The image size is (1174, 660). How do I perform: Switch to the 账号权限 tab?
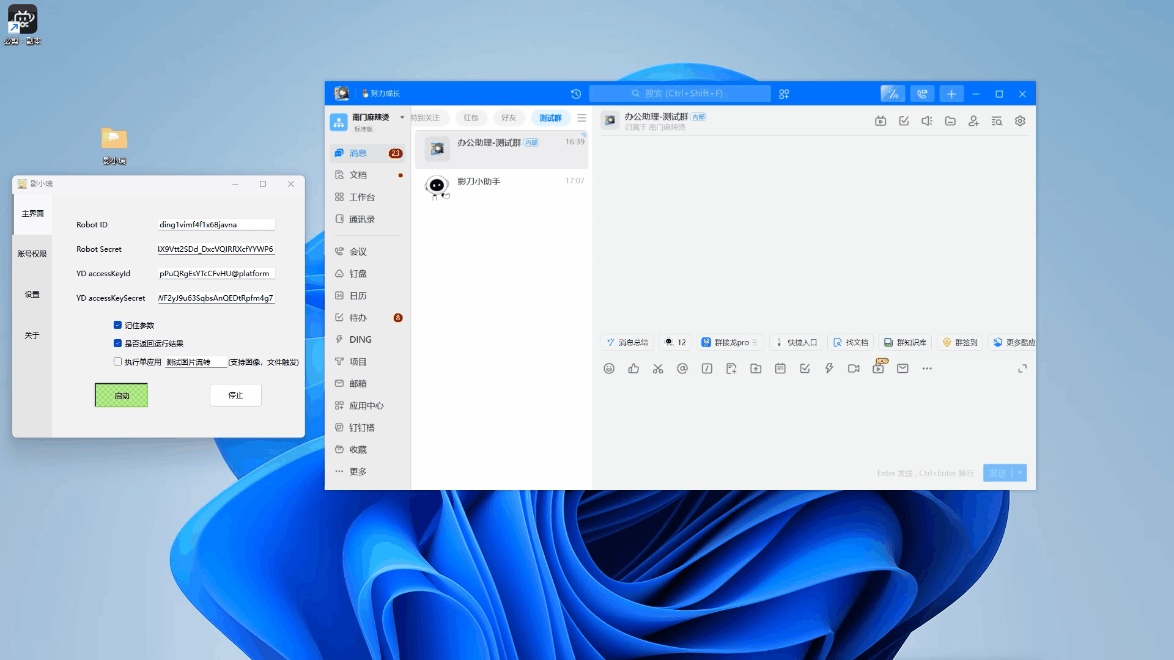(x=32, y=254)
